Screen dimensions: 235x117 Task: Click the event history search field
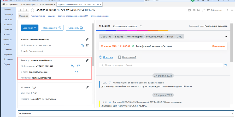coord(162,66)
